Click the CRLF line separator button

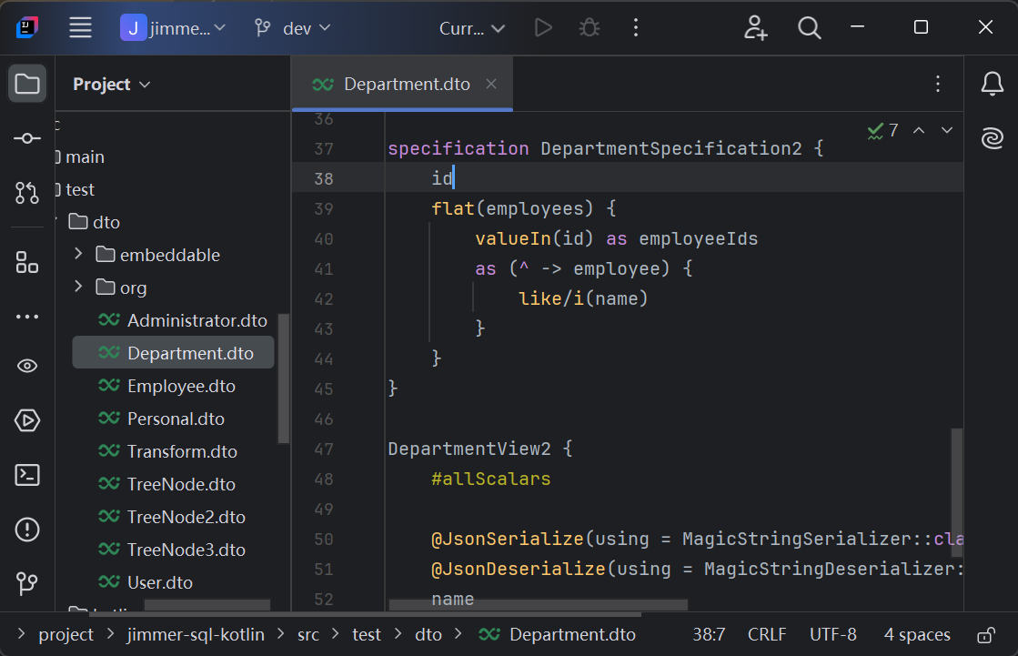[x=767, y=635]
